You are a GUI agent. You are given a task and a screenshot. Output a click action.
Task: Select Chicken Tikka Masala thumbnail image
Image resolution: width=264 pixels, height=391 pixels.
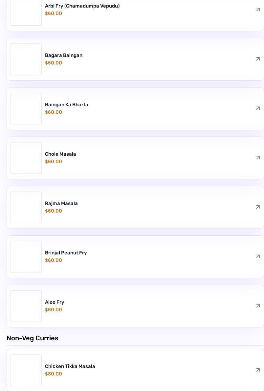[x=26, y=370]
